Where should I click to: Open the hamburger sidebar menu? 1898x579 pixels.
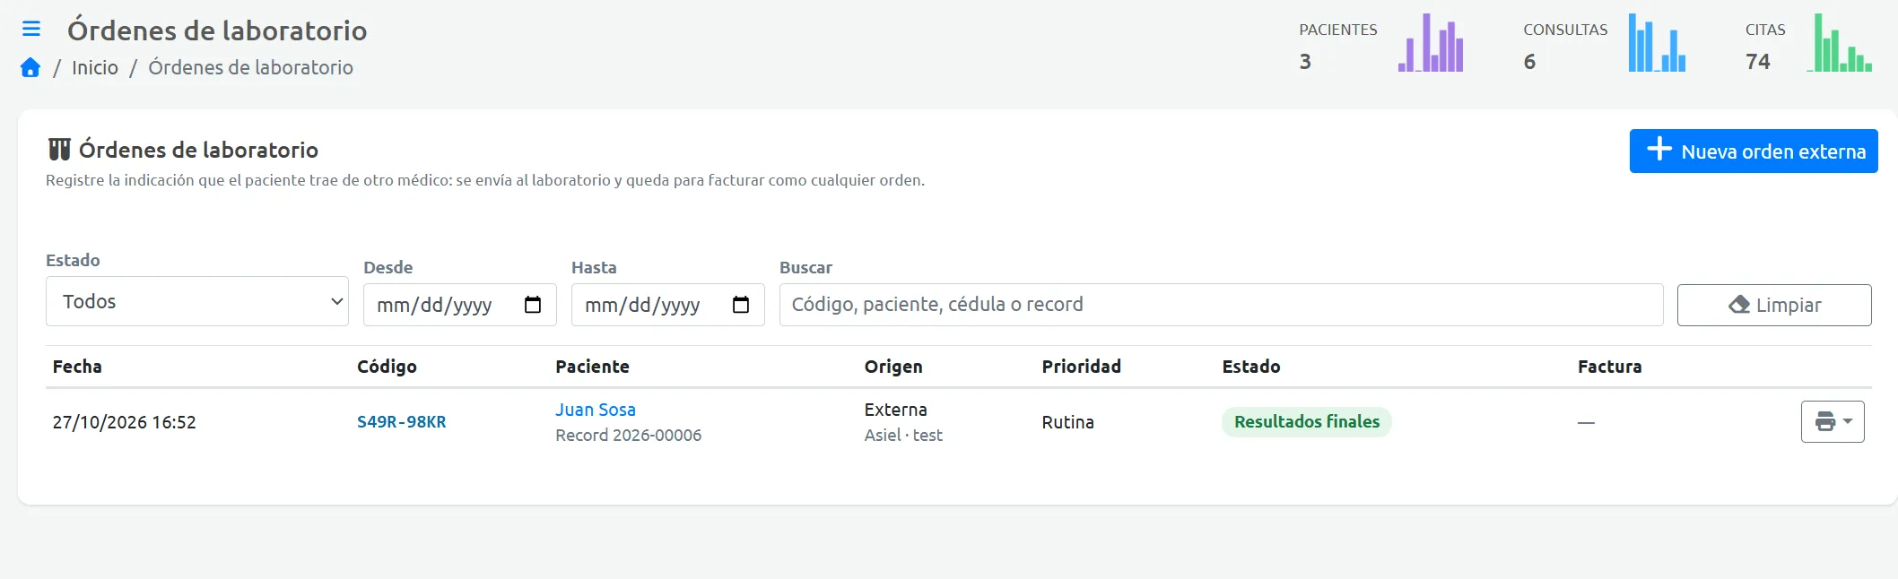point(31,29)
